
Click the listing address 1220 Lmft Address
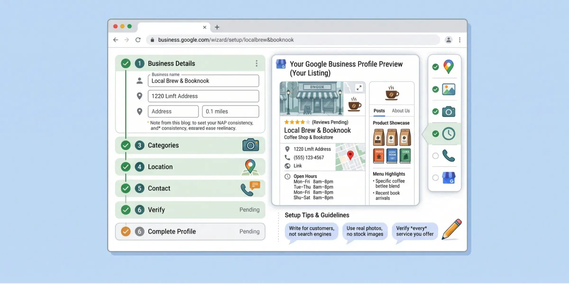pos(312,149)
